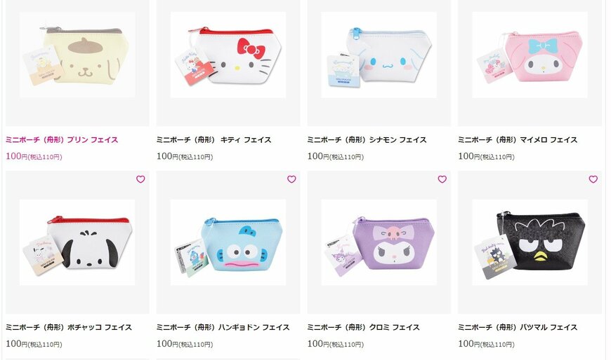Open the black Badtz-Maru pouch thumbnail

(530, 242)
